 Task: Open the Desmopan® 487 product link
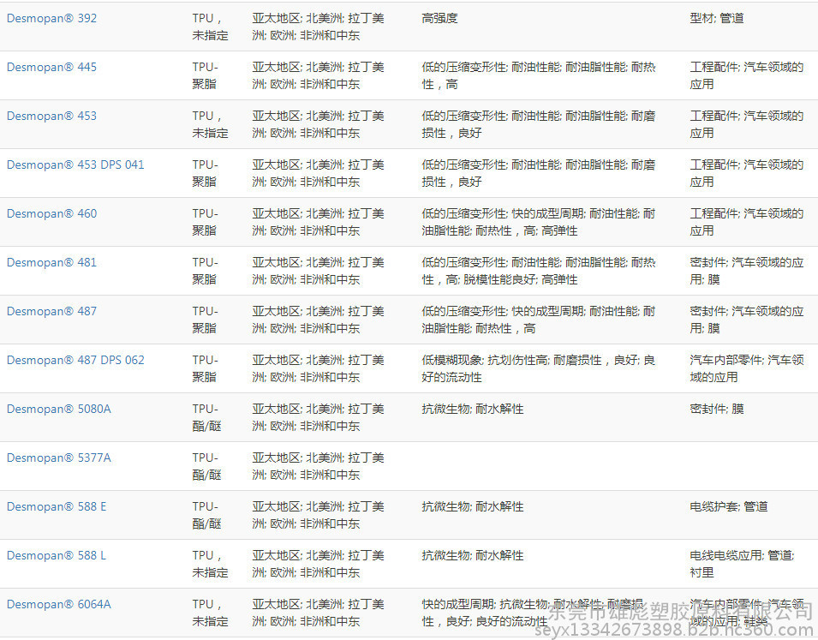click(x=51, y=311)
